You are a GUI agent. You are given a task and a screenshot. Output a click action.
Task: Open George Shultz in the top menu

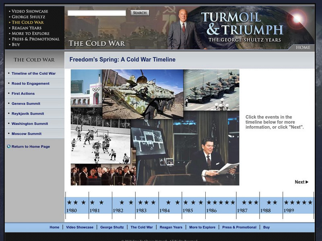click(x=28, y=17)
